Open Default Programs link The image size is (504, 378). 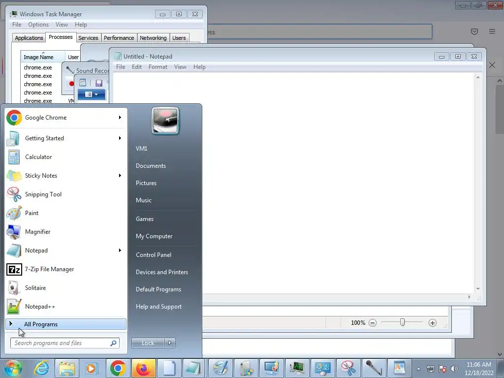[158, 289]
